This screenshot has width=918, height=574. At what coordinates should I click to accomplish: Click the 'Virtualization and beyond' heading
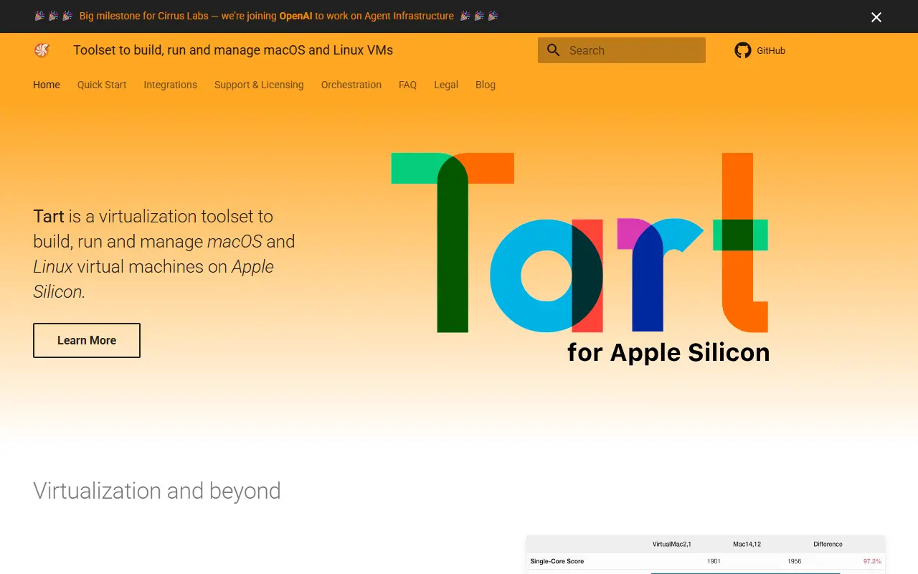click(x=157, y=491)
